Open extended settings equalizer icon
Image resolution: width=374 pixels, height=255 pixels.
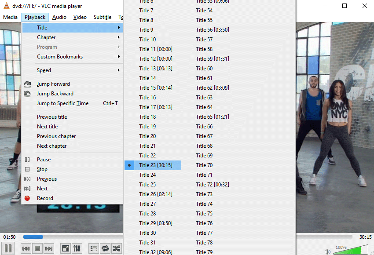[x=77, y=248]
